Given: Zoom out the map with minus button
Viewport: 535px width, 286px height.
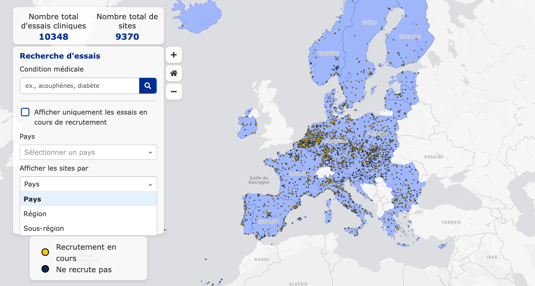Looking at the screenshot, I should (174, 92).
